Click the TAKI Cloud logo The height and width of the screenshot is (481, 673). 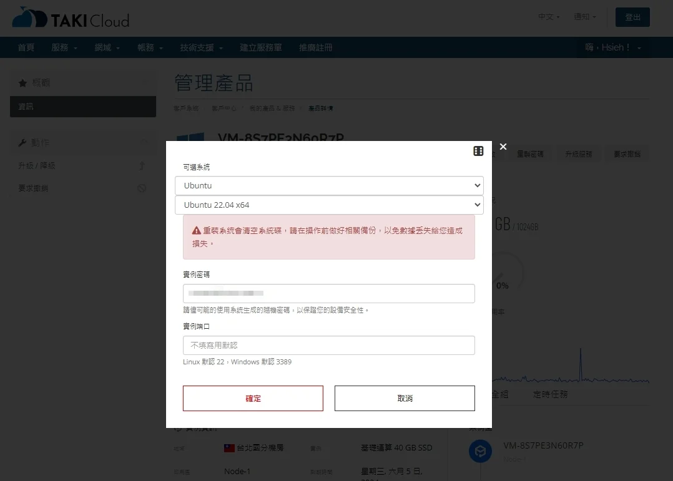71,18
